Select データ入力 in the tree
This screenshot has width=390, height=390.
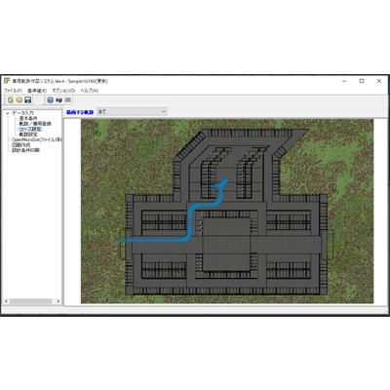tap(22, 113)
